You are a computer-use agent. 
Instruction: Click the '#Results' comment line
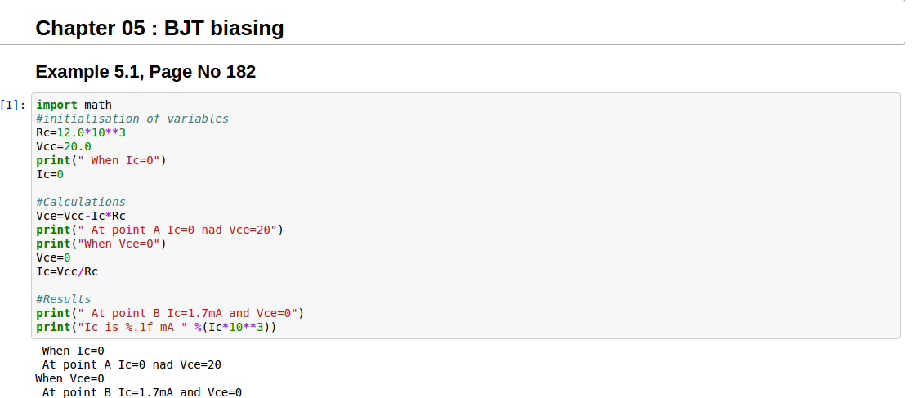[64, 299]
